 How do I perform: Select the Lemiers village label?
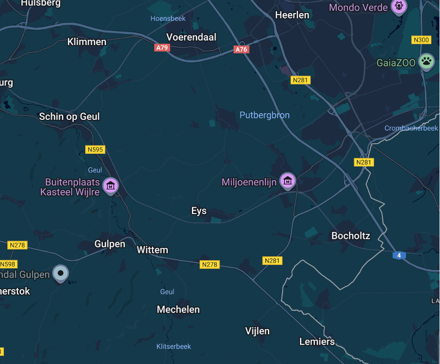[x=317, y=342]
